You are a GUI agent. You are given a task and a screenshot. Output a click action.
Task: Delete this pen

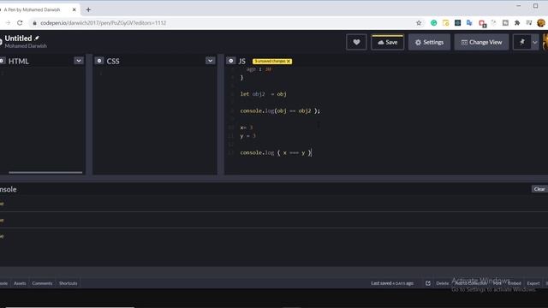pyautogui.click(x=442, y=283)
